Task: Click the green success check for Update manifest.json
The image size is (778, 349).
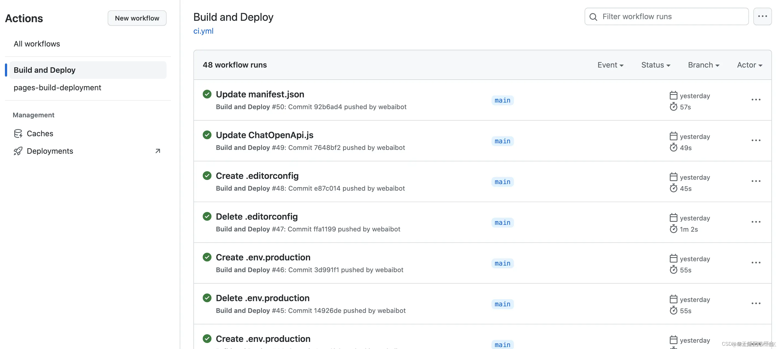Action: pos(207,94)
